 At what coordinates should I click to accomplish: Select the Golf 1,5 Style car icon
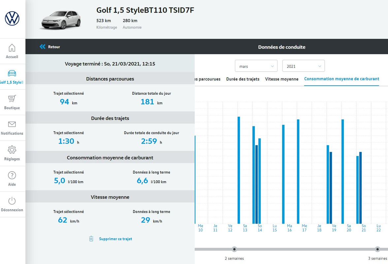coord(12,73)
